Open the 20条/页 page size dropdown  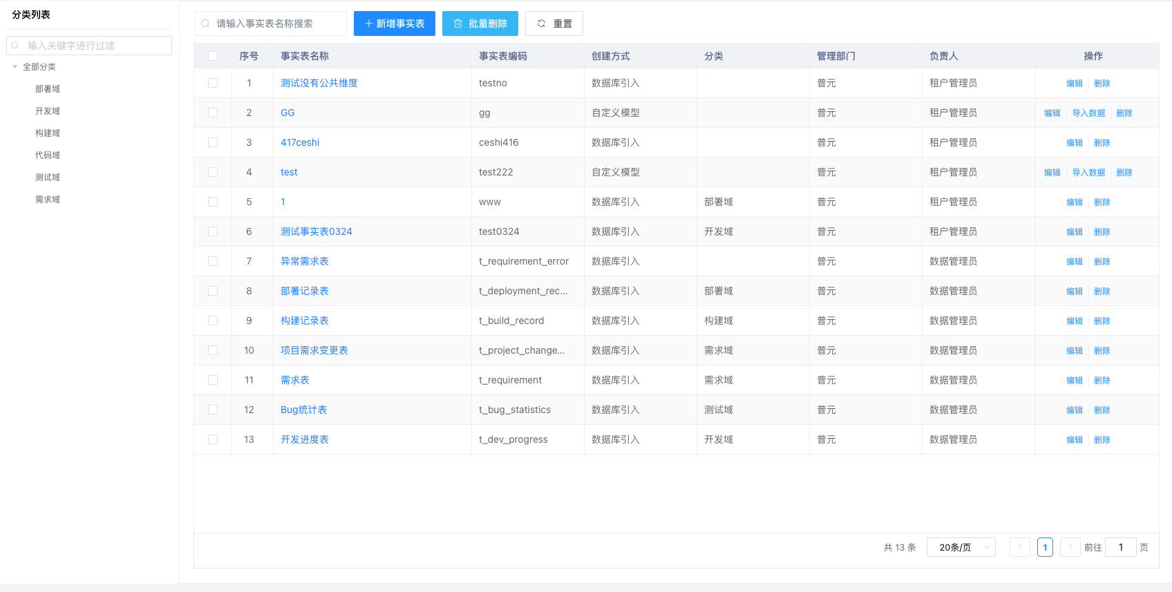tap(961, 547)
